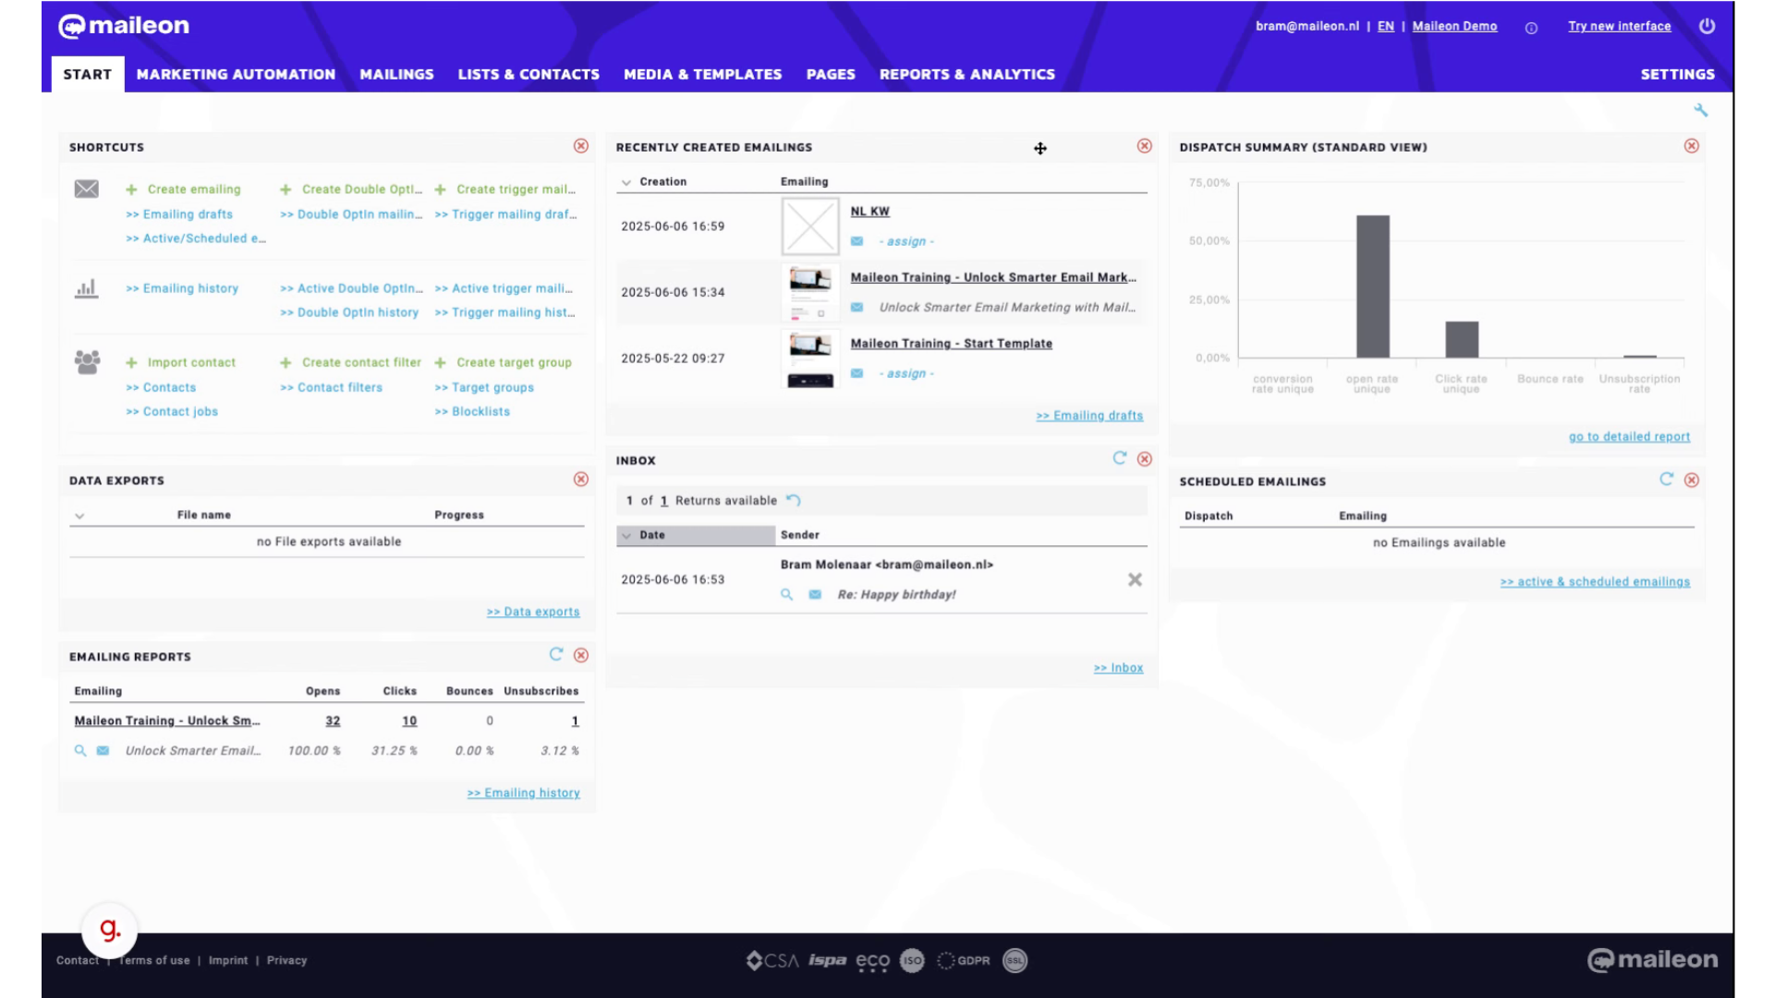Close the Shortcuts widget

coord(581,146)
